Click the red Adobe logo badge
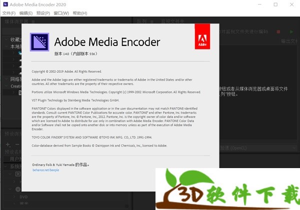The image size is (300, 210). [202, 36]
